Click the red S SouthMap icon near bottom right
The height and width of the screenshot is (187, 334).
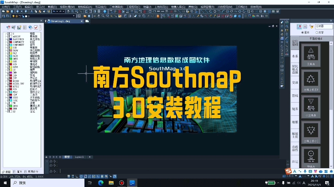(288, 171)
